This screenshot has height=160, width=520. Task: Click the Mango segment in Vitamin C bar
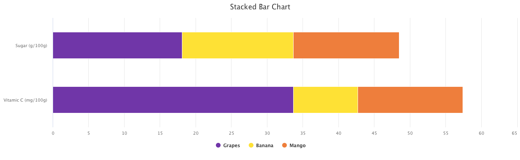click(x=410, y=100)
